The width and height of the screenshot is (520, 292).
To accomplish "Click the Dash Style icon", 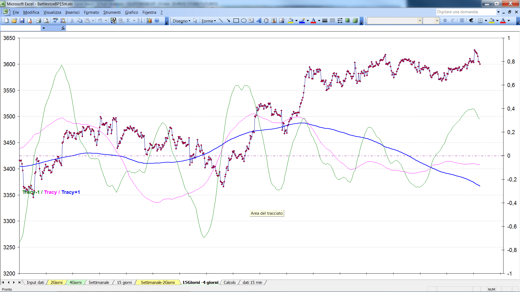I will [x=332, y=21].
